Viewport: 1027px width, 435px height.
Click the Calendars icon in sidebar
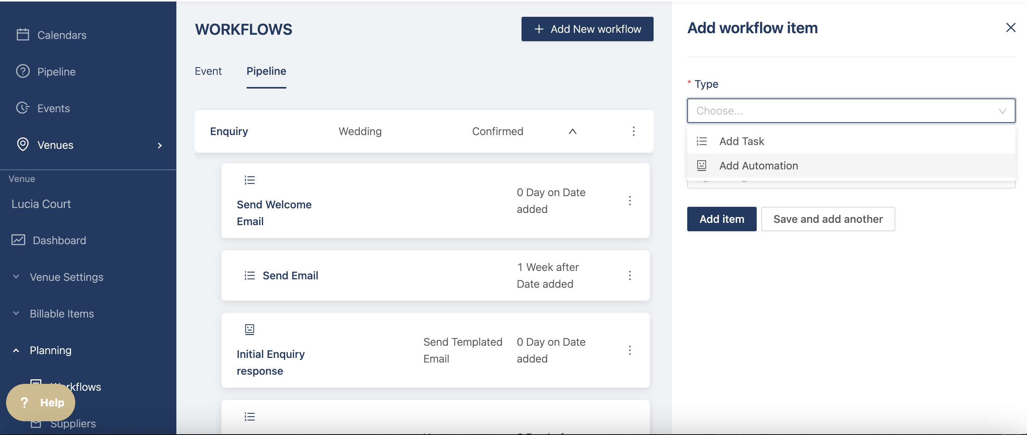[23, 35]
